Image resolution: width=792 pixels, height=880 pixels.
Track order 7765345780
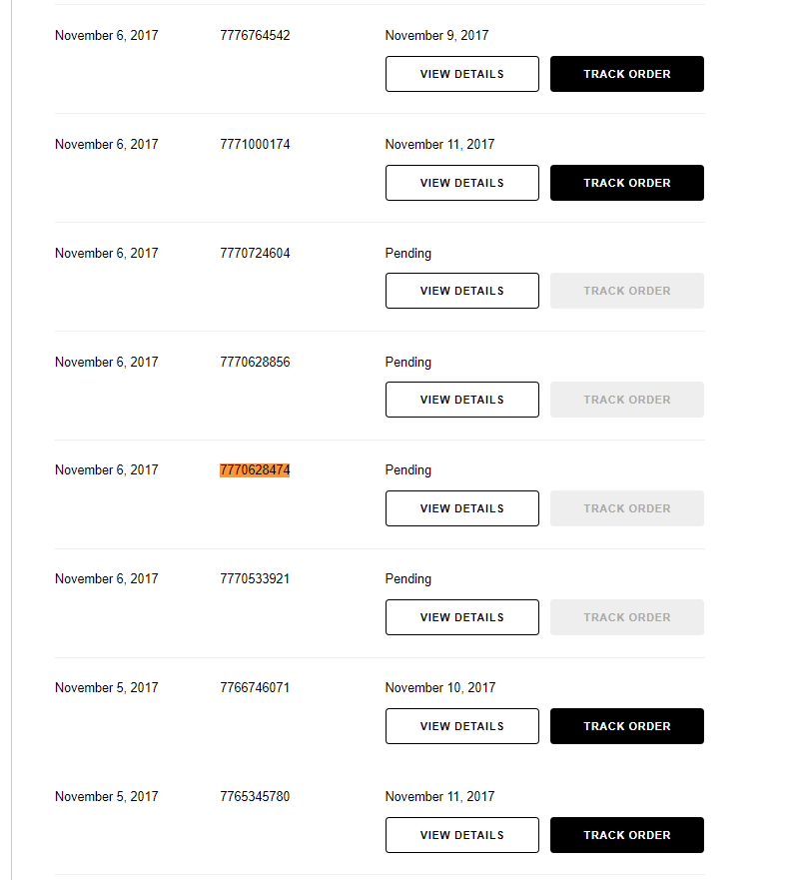tap(626, 835)
